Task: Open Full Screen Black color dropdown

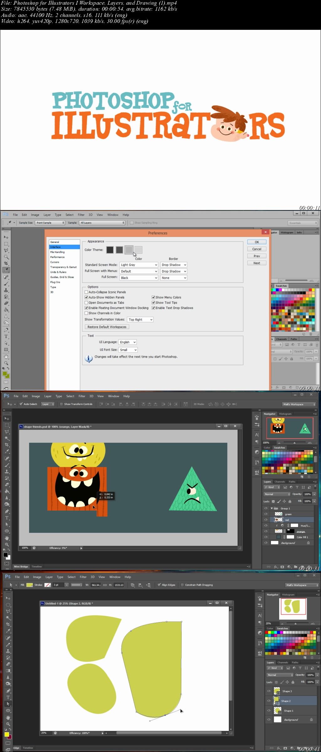Action: click(x=139, y=278)
